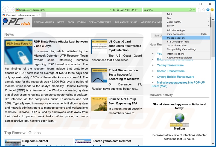Expand the Print submenu
This screenshot has width=216, height=147.
tap(186, 14)
